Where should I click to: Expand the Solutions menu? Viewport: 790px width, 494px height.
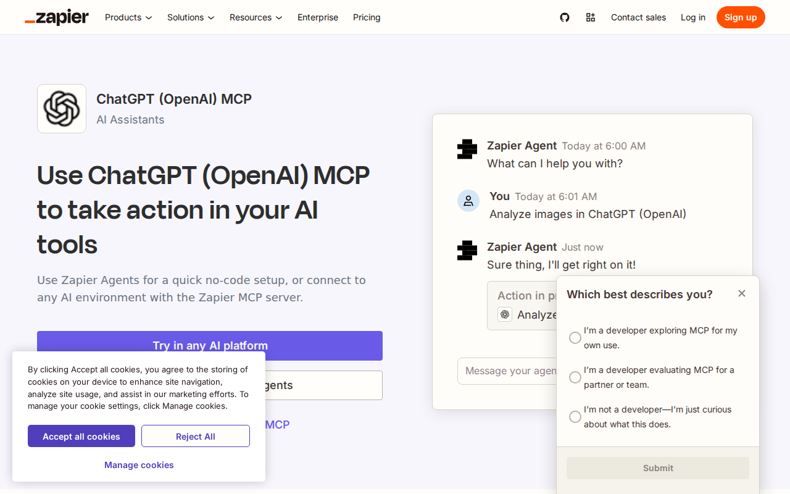(x=191, y=17)
